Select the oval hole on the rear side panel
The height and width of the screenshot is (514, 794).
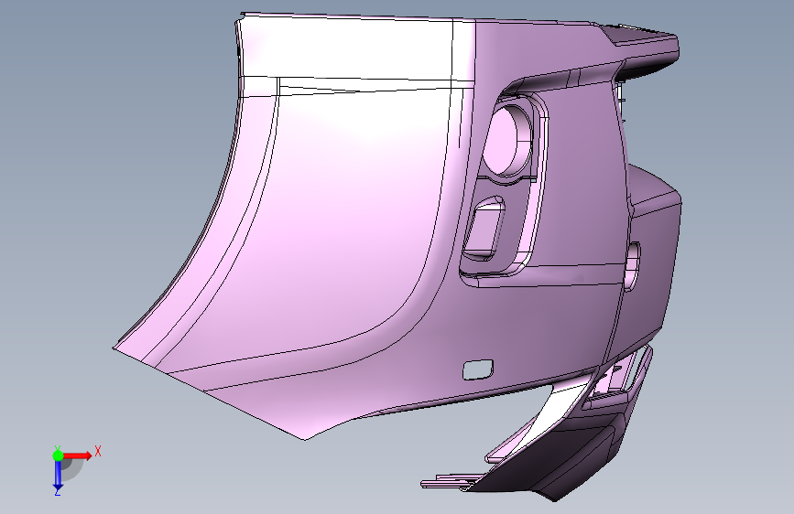pyautogui.click(x=633, y=267)
